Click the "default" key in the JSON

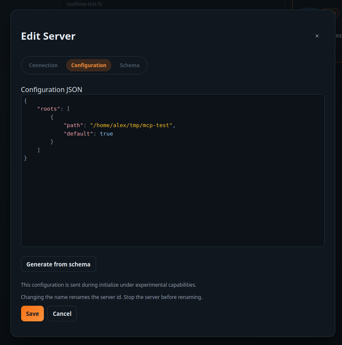click(76, 133)
